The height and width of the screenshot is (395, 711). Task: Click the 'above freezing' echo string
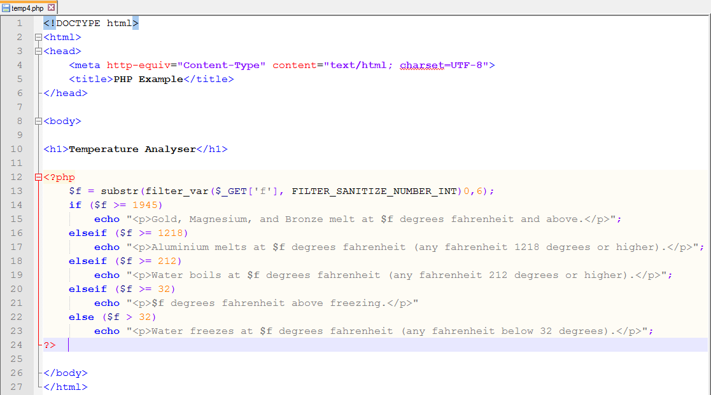click(272, 303)
